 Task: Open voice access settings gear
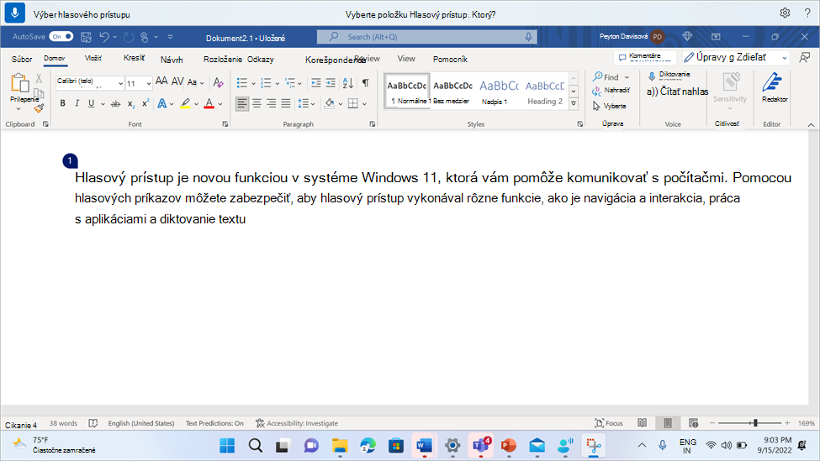(x=785, y=13)
